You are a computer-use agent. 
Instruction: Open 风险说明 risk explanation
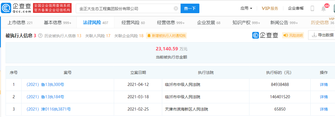click(293, 36)
